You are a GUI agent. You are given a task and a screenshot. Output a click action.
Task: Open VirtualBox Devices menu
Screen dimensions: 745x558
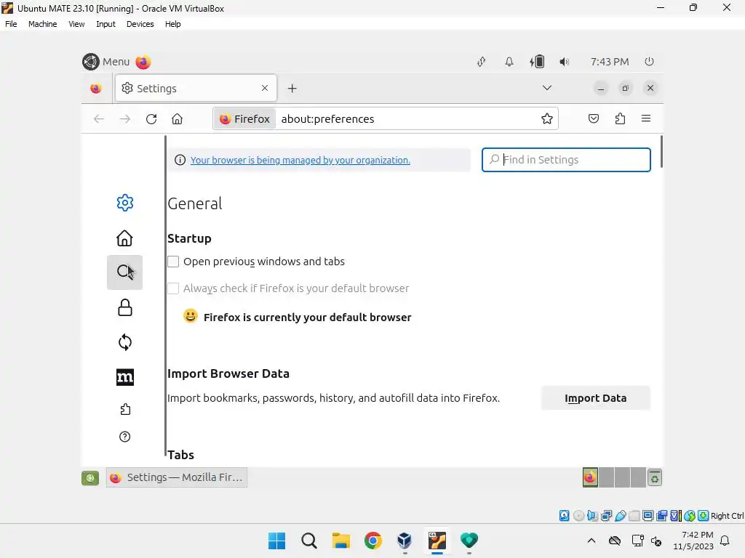tap(140, 24)
